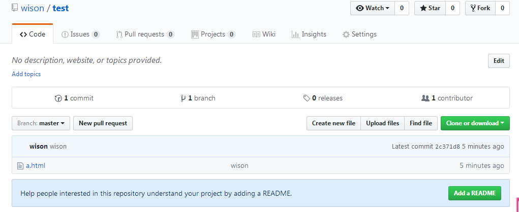Show the 1 branch list
The height and width of the screenshot is (212, 519).
198,98
